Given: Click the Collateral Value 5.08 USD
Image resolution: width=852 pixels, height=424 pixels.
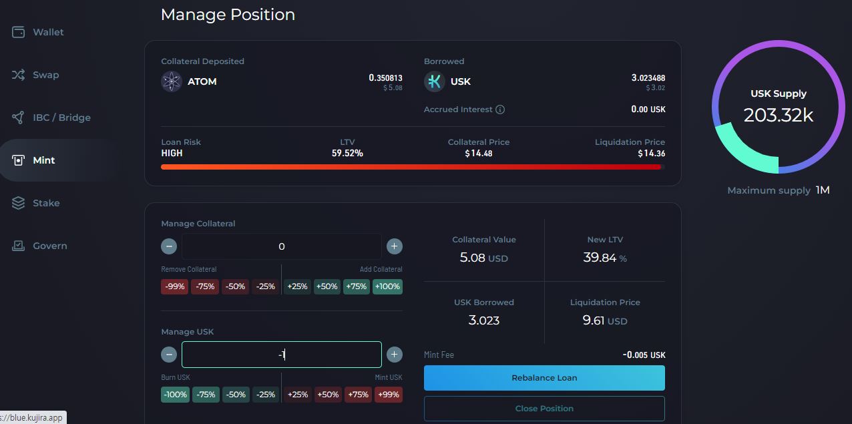Looking at the screenshot, I should 484,258.
